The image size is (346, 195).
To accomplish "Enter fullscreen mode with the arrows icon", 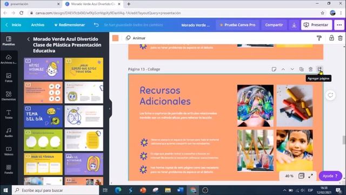I will coord(310,176).
